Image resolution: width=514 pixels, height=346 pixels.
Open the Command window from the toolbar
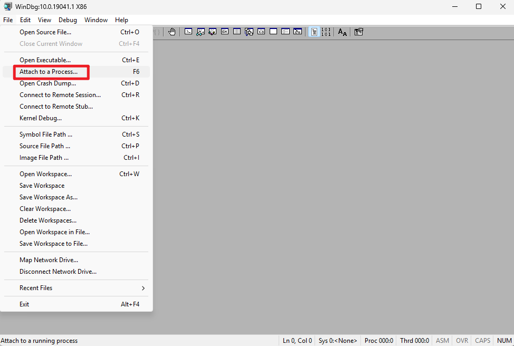[x=188, y=32]
